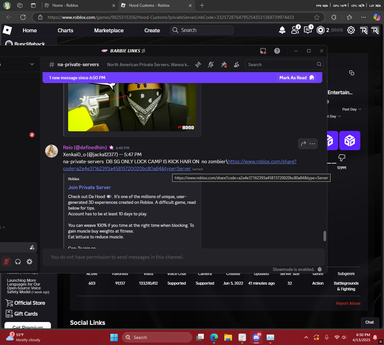Open Discord from taskbar
The height and width of the screenshot is (345, 384).
point(256,337)
